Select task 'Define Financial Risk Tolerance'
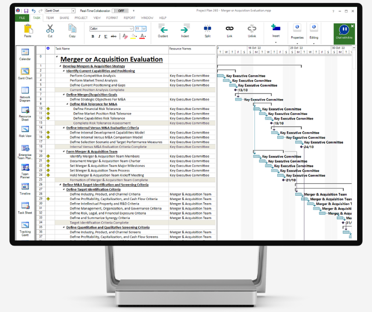Image resolution: width=372 pixels, height=312 pixels. (97, 109)
